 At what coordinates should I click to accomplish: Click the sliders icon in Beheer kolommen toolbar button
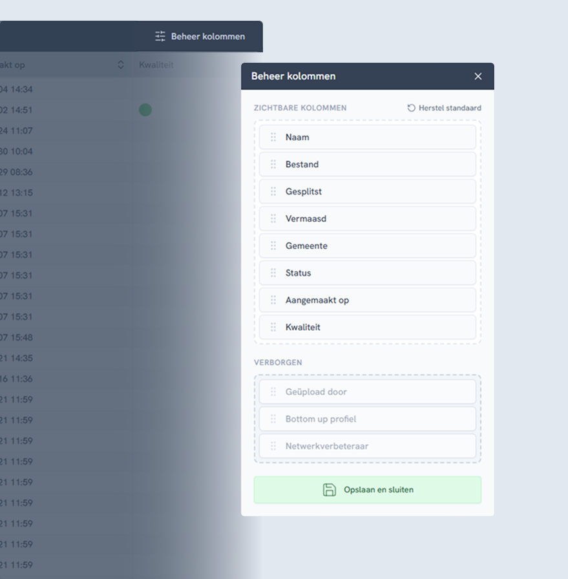point(160,37)
